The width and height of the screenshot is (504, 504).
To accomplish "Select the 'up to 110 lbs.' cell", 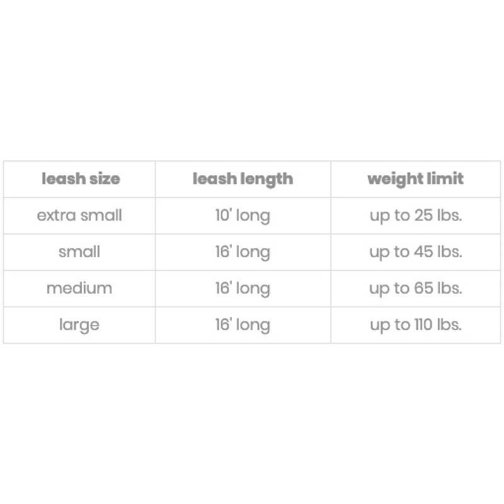I will [x=416, y=325].
